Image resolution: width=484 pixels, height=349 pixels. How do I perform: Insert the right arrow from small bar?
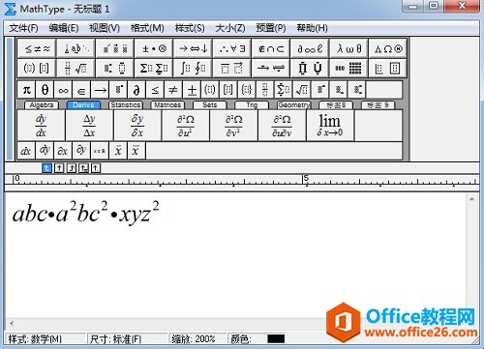[100, 90]
